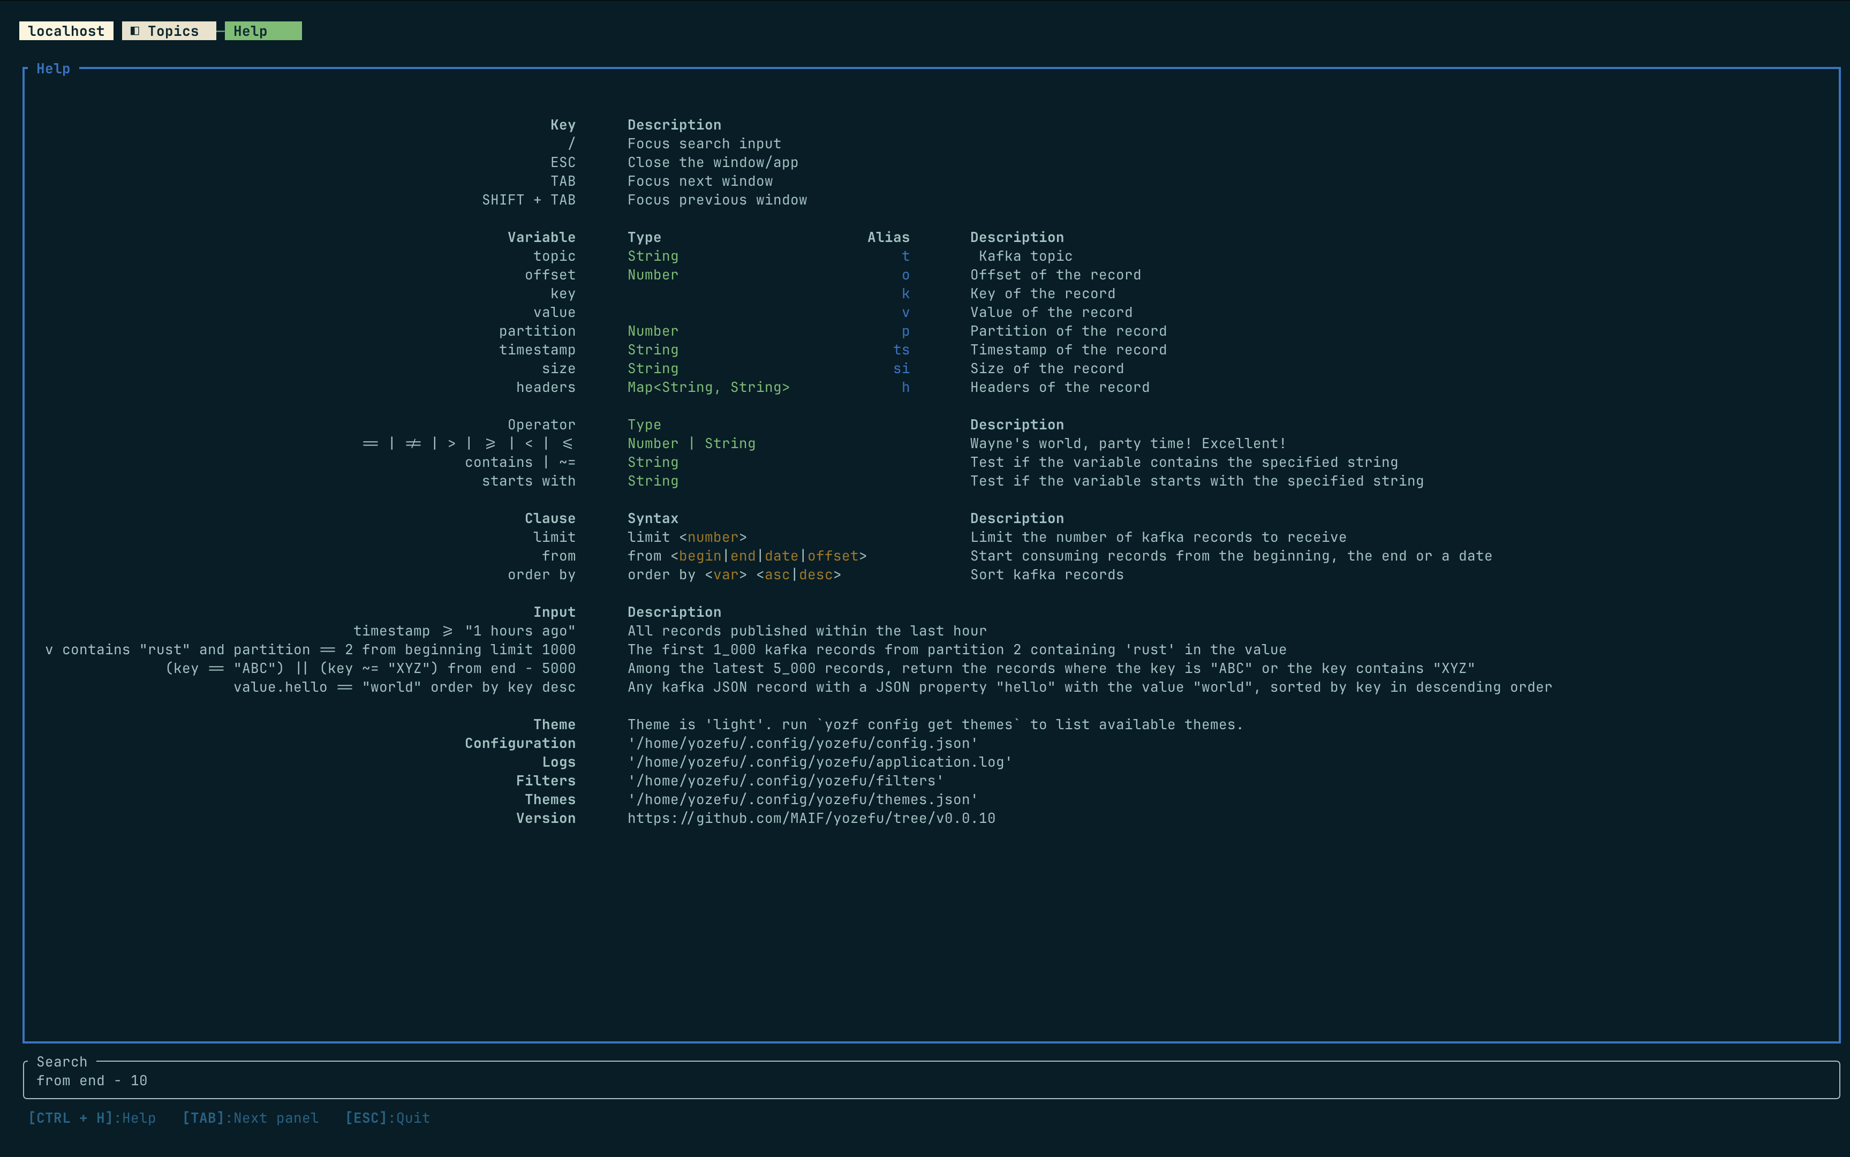Switch to the Topics tab
The height and width of the screenshot is (1157, 1850).
172,32
